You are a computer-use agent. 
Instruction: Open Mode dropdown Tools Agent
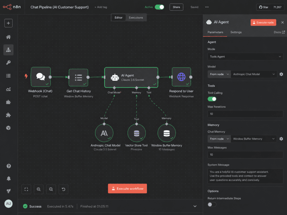pos(245,57)
